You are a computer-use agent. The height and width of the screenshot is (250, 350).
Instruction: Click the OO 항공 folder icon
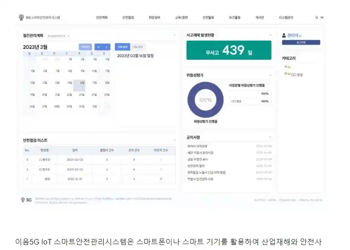(x=289, y=74)
